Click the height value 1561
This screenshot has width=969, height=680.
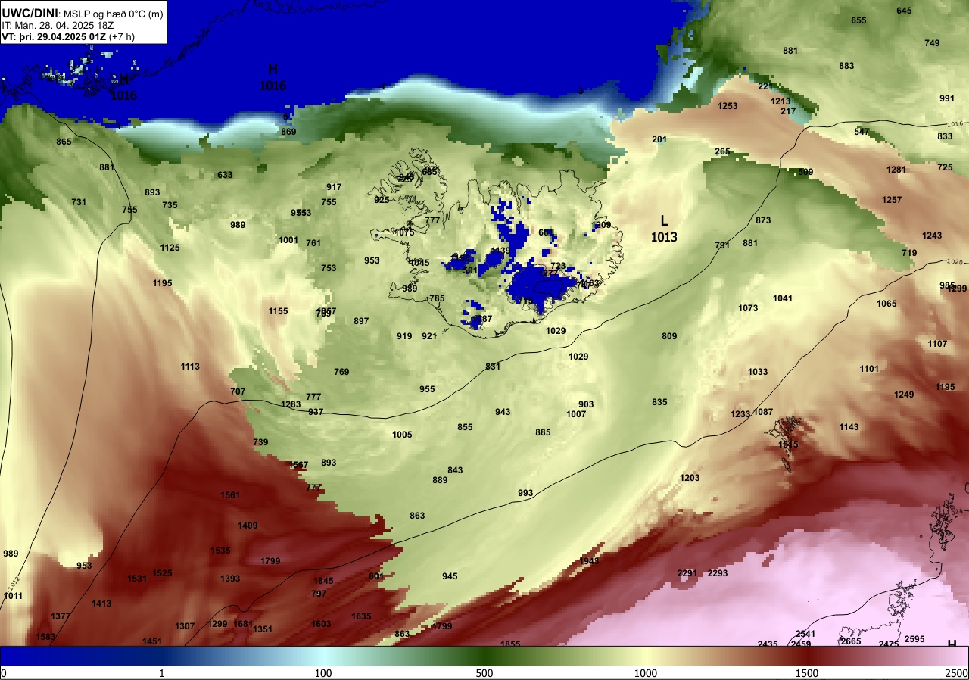pos(230,495)
